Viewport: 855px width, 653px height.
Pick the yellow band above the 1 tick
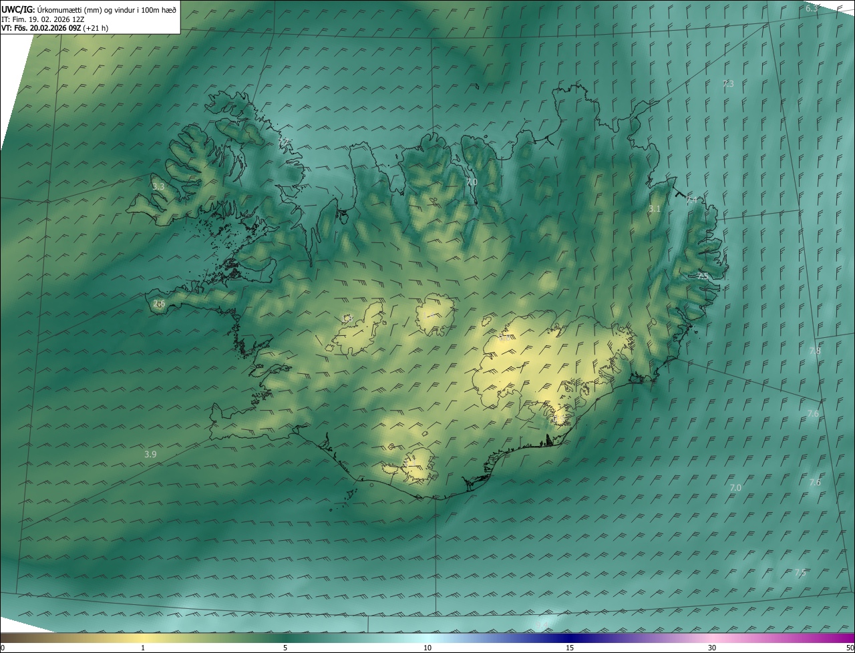(x=144, y=638)
